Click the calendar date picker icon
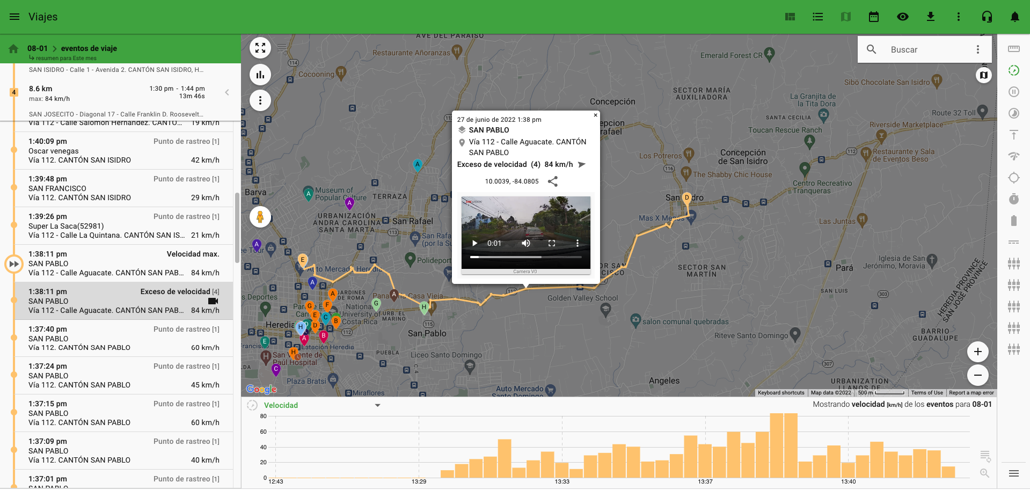This screenshot has width=1030, height=490. tap(874, 17)
